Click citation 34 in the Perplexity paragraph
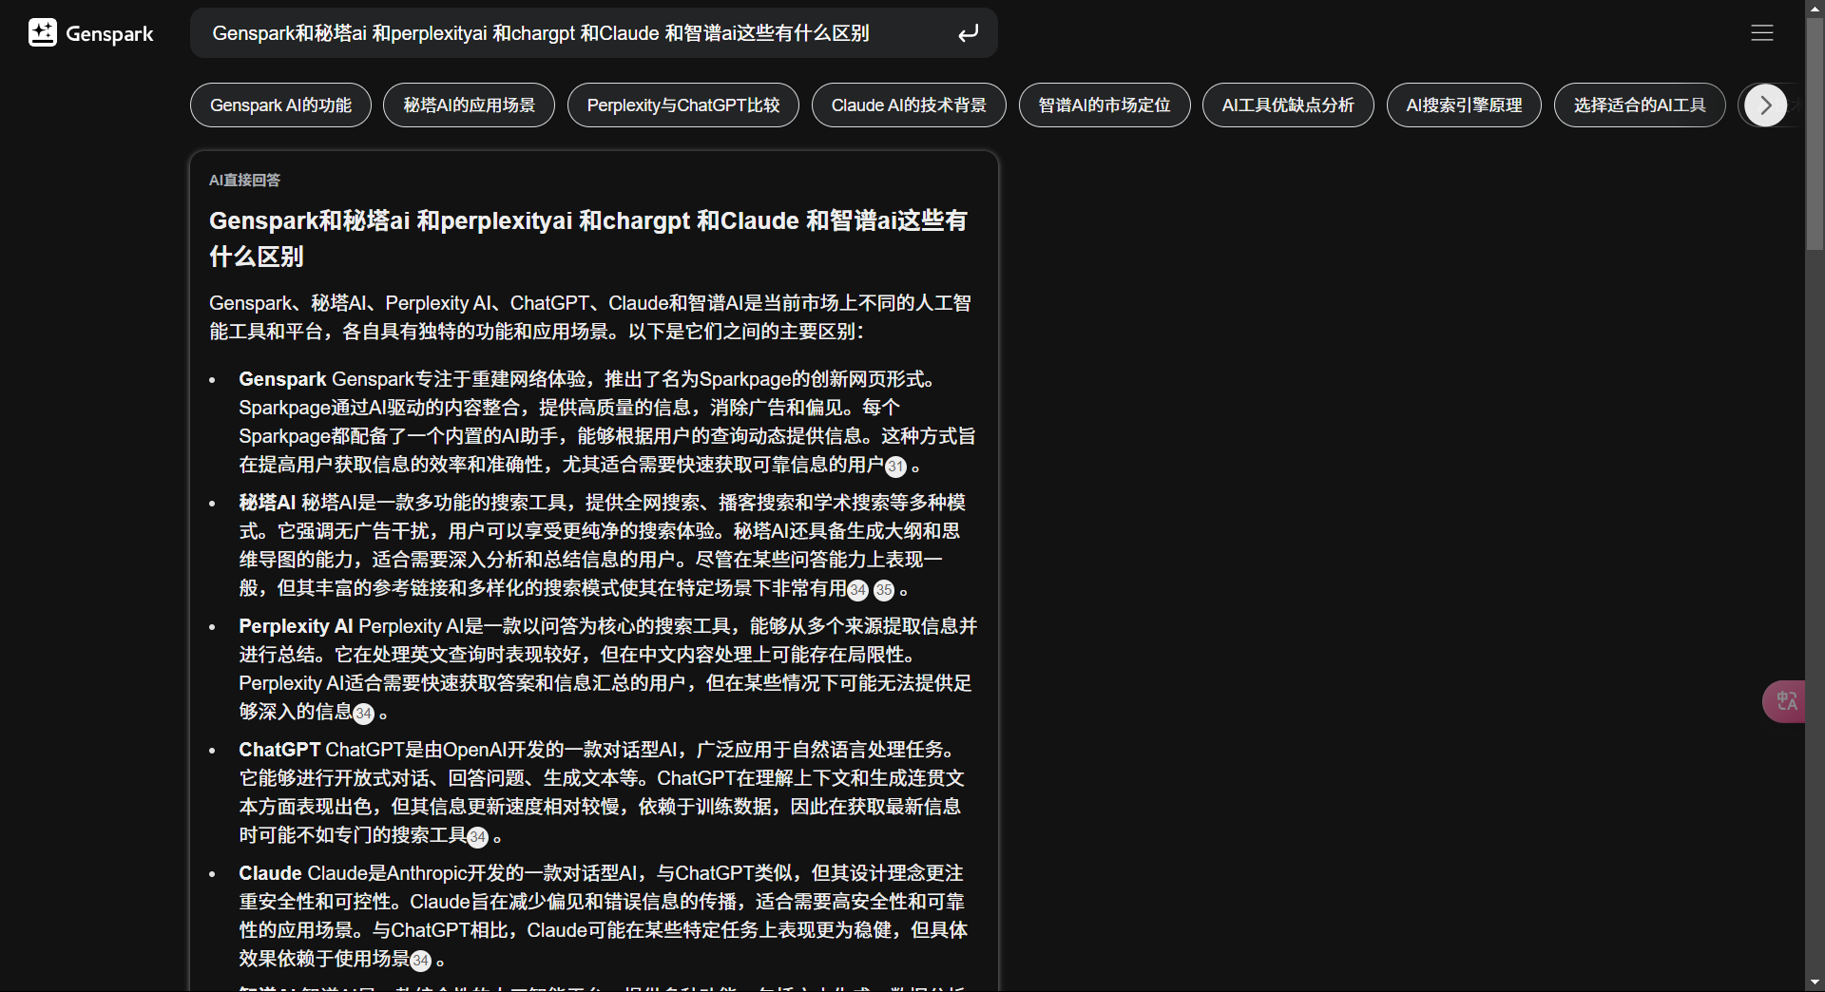The width and height of the screenshot is (1825, 992). [363, 714]
